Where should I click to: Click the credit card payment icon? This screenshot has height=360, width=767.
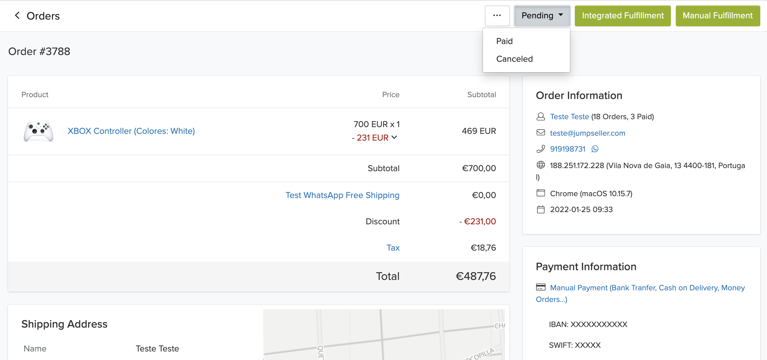tap(541, 287)
